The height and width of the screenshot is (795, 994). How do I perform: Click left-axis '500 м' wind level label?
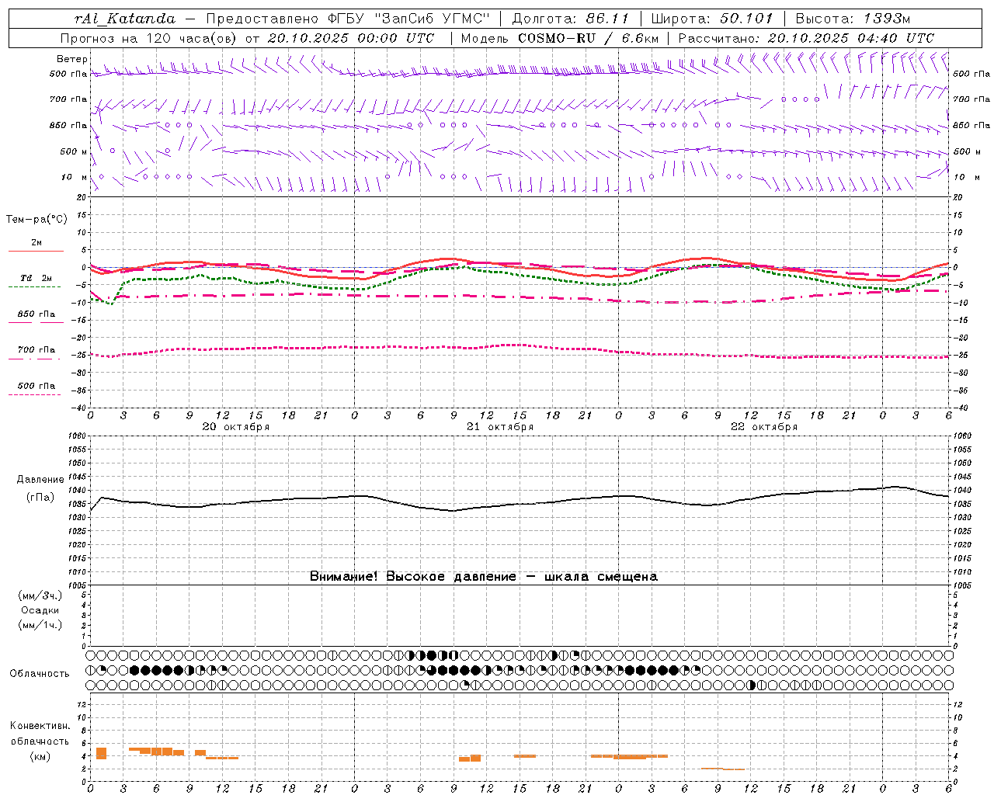(74, 151)
